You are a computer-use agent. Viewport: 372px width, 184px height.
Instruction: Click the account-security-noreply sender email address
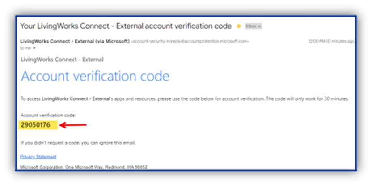(190, 41)
